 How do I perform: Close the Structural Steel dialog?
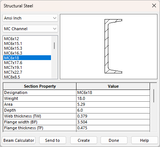coord(154,6)
